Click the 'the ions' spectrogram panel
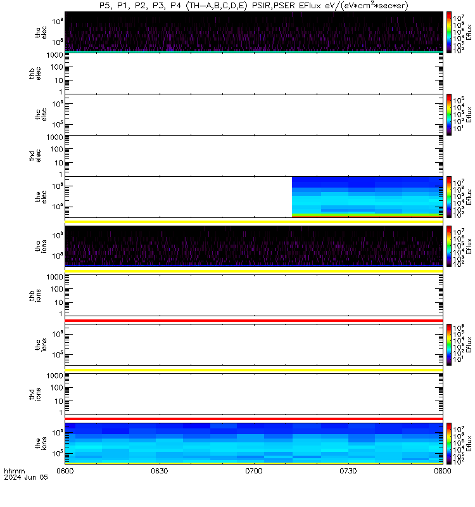 [254, 443]
